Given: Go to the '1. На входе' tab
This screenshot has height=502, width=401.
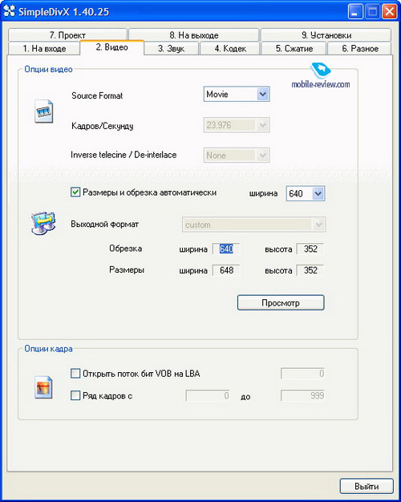Looking at the screenshot, I should (44, 49).
